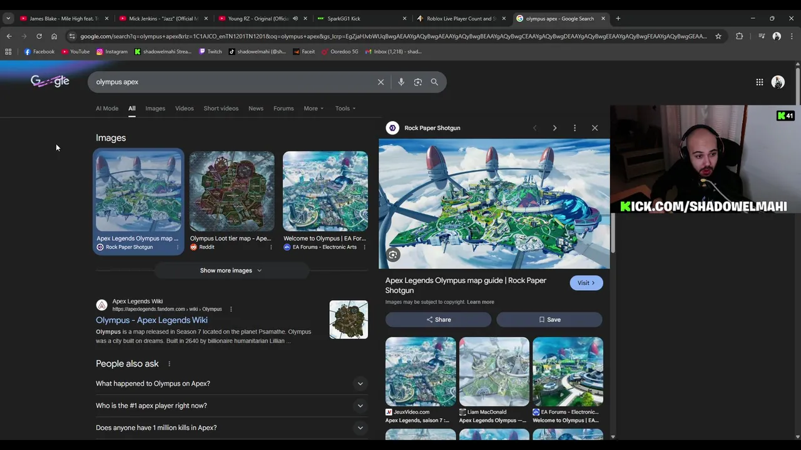Open Liam MacDonald related image thumbnail
This screenshot has width=801, height=450.
pyautogui.click(x=494, y=372)
